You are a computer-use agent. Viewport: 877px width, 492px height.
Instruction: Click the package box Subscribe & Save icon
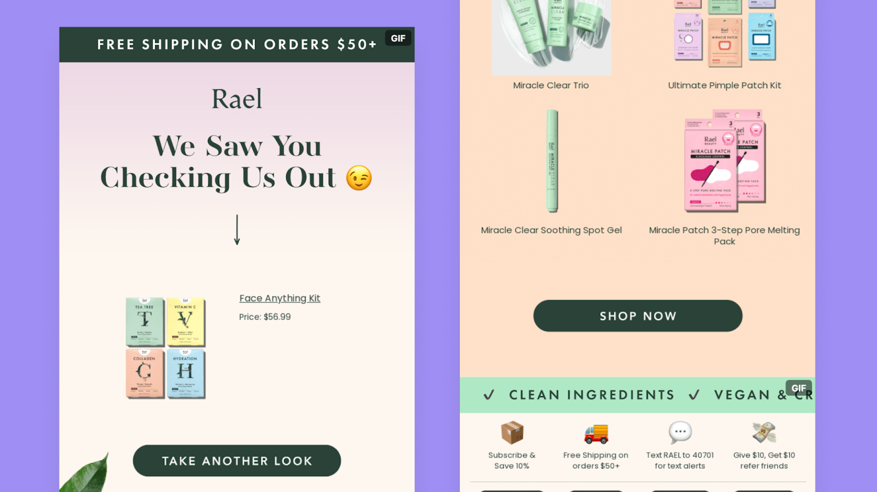(512, 432)
